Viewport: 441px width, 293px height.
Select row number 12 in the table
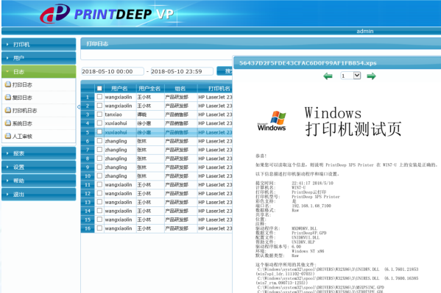pos(88,193)
